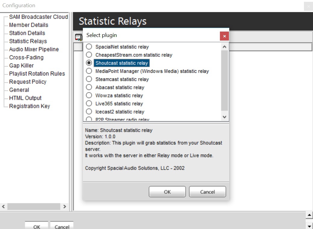Viewport: 313px width, 229px height.
Task: Open Registration Key section
Action: click(x=30, y=106)
